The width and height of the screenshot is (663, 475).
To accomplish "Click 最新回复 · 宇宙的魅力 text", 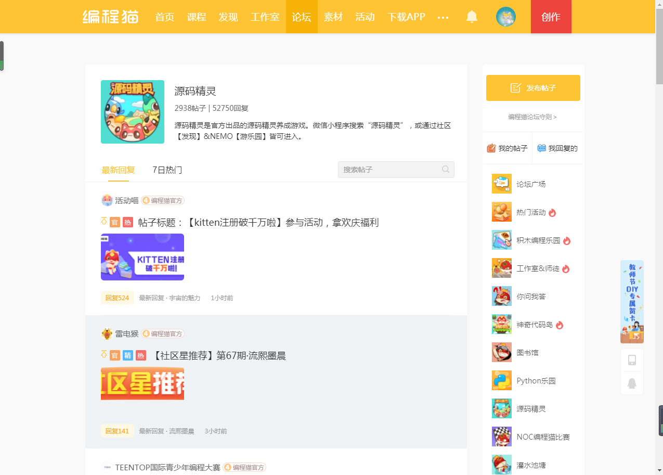I will pos(170,298).
